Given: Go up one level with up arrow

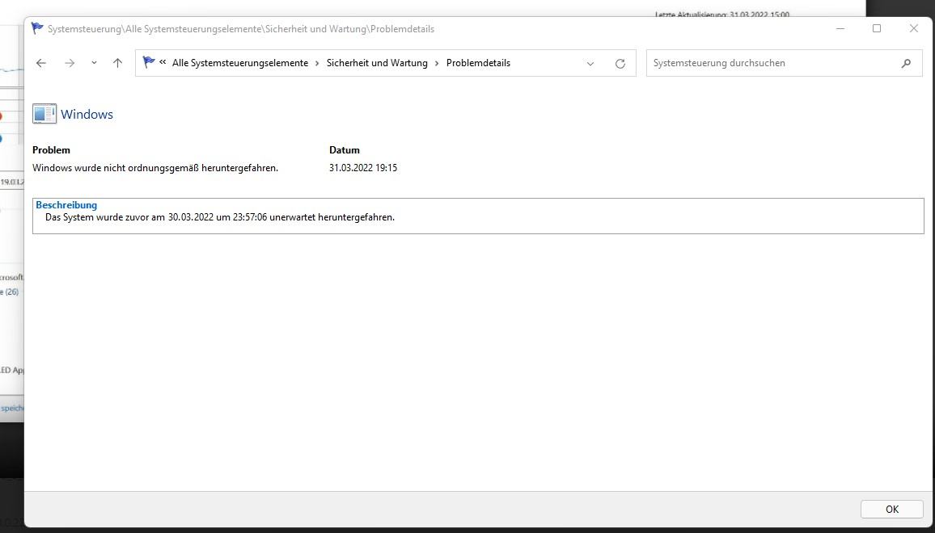Looking at the screenshot, I should click(x=117, y=63).
